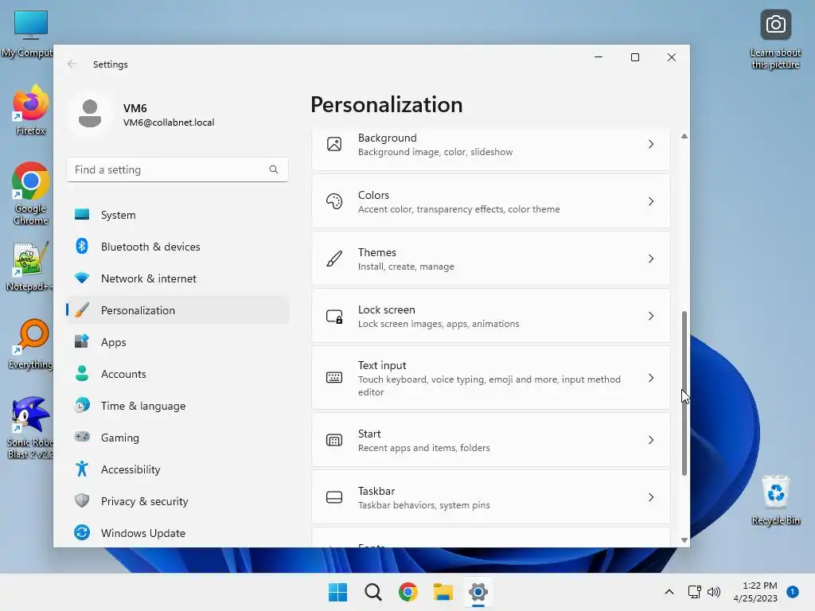Expand the Start chevron
The image size is (815, 611).
point(651,440)
